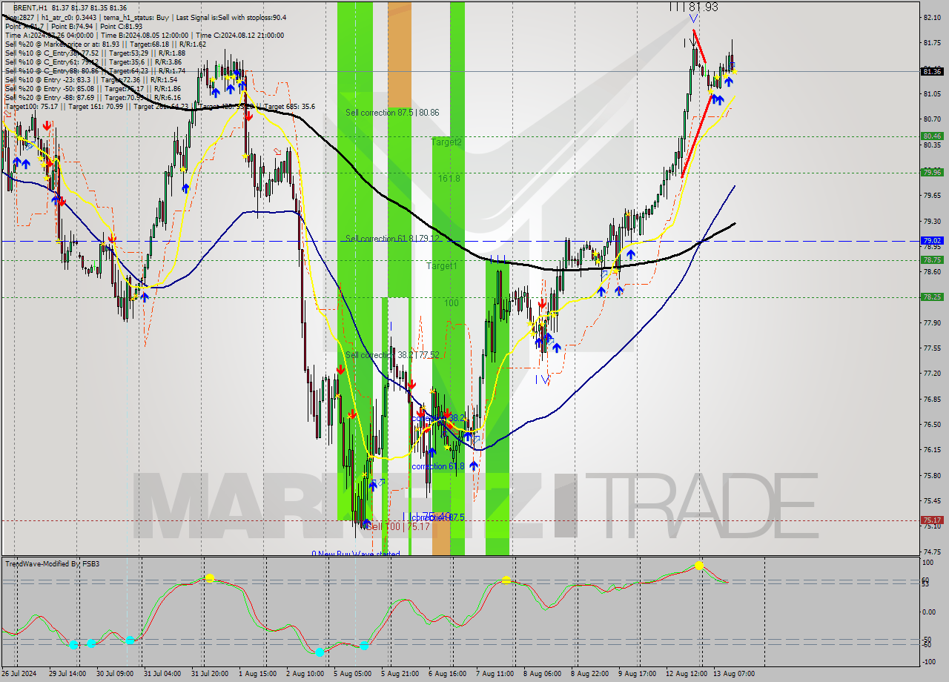The width and height of the screenshot is (949, 682).
Task: Click the '9 Aug 17:00' time axis label
Action: [637, 673]
